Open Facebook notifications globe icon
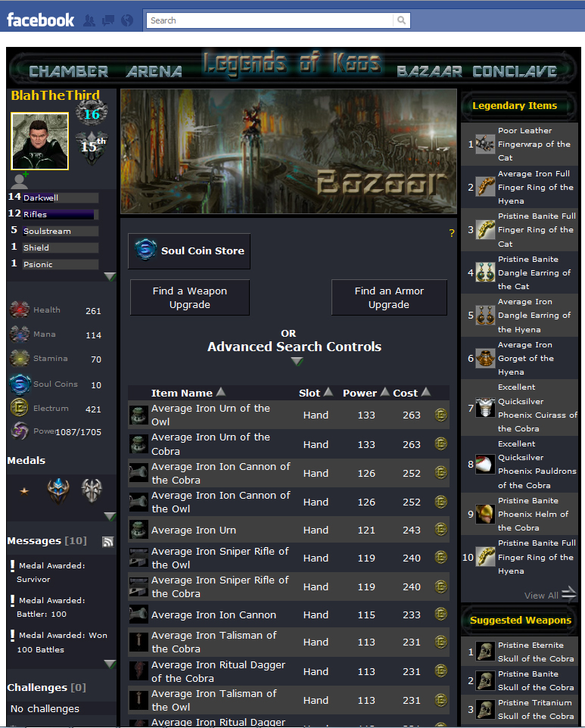This screenshot has height=728, width=585. (126, 20)
